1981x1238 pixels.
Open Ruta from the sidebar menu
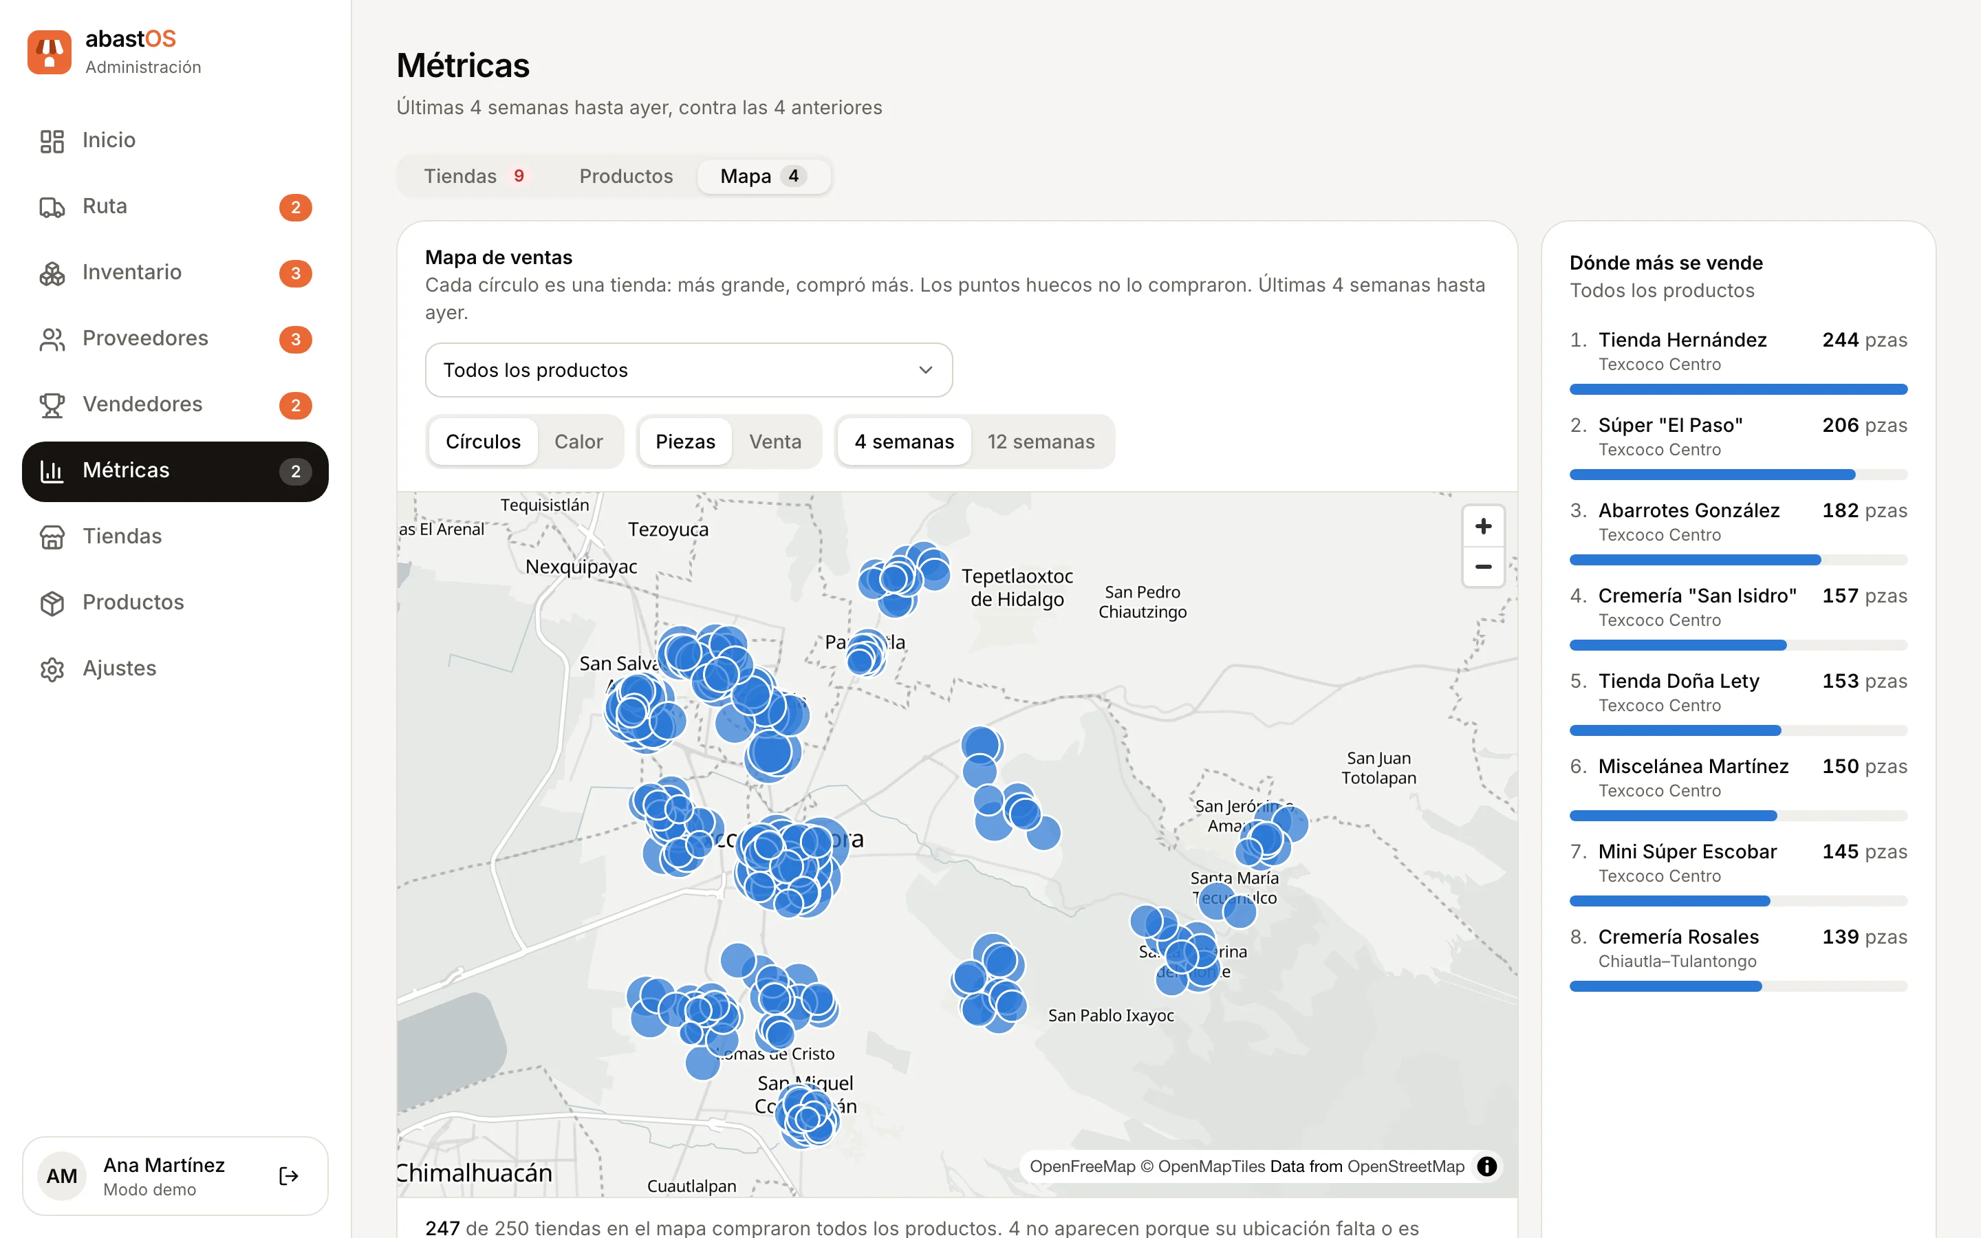click(175, 207)
